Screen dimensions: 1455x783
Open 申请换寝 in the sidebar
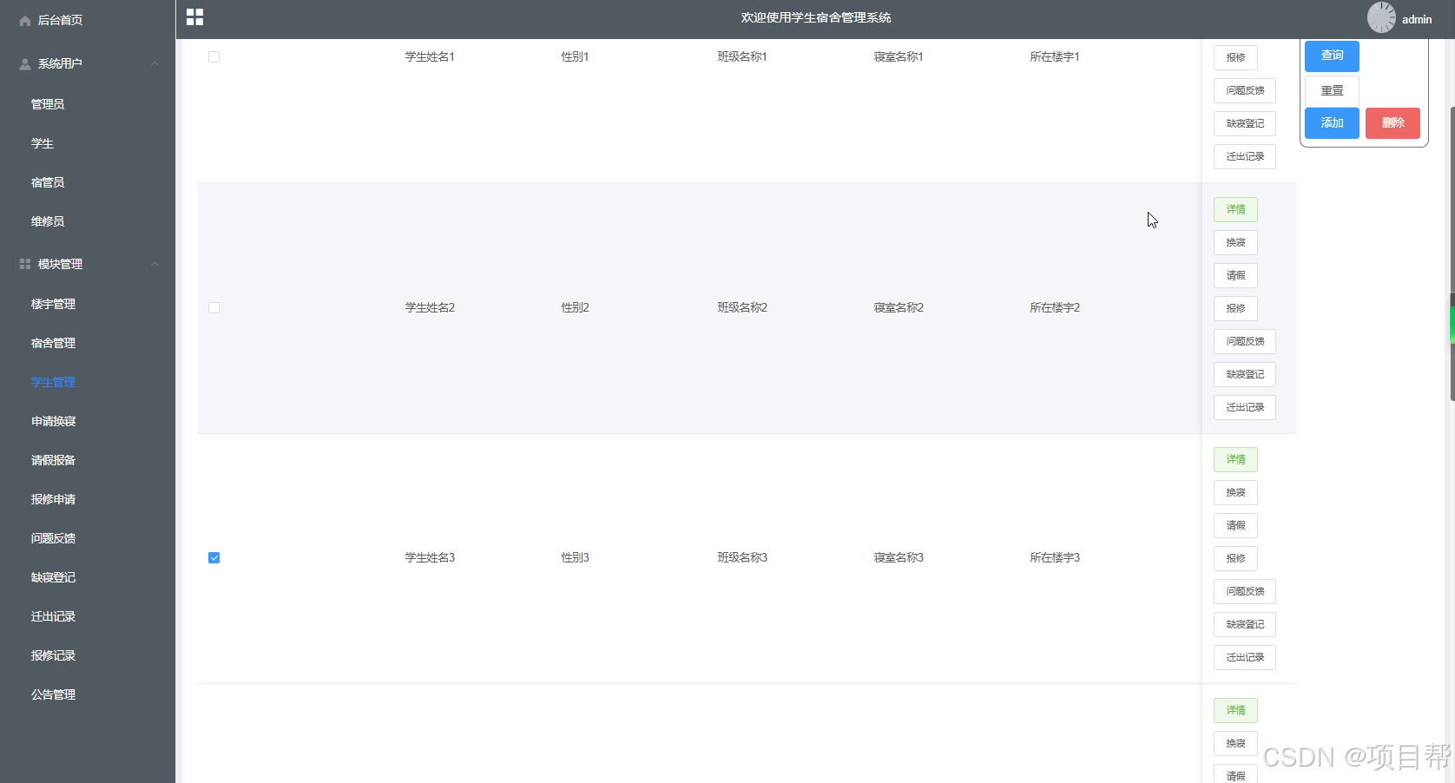pos(53,421)
